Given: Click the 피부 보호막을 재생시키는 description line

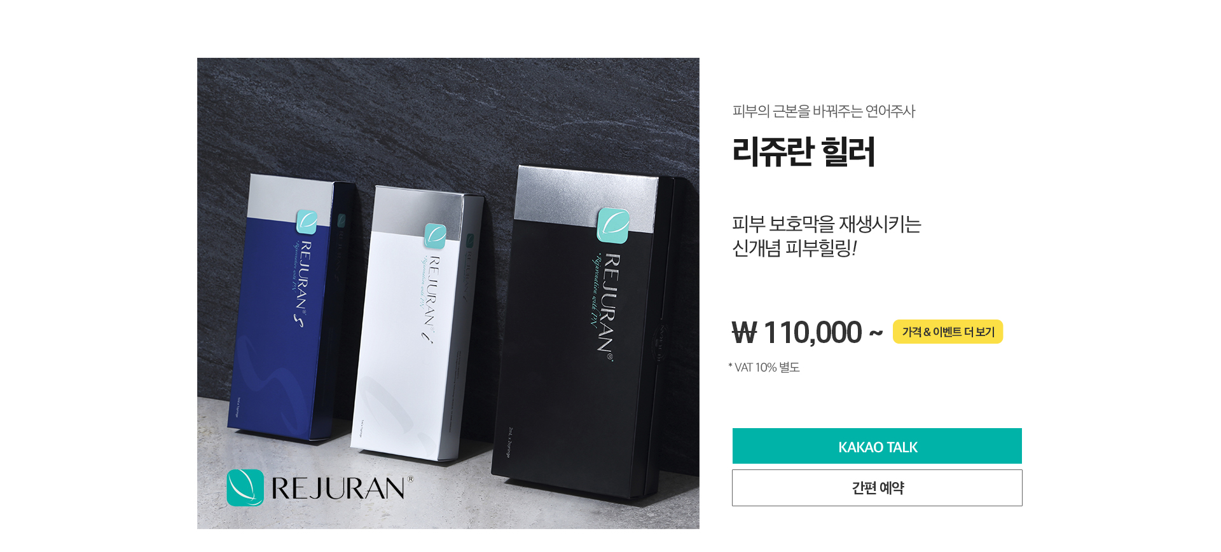Looking at the screenshot, I should pos(827,224).
